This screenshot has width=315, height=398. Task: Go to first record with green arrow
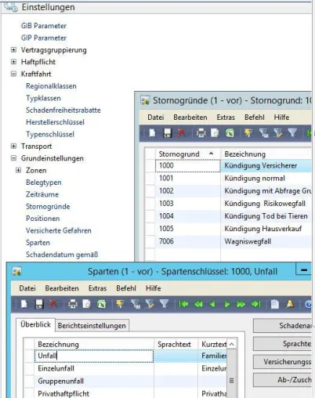pos(183,304)
